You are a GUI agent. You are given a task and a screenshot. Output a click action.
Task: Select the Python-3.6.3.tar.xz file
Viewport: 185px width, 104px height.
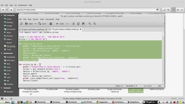click(157, 89)
